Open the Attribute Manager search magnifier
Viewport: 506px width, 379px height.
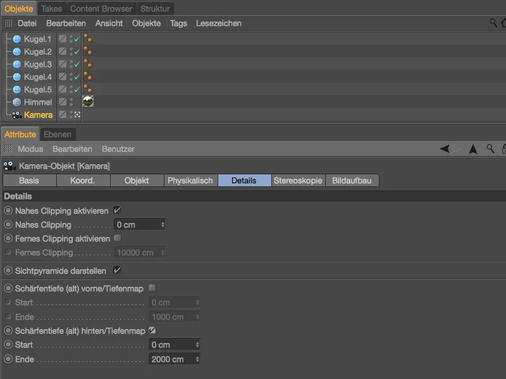[490, 148]
